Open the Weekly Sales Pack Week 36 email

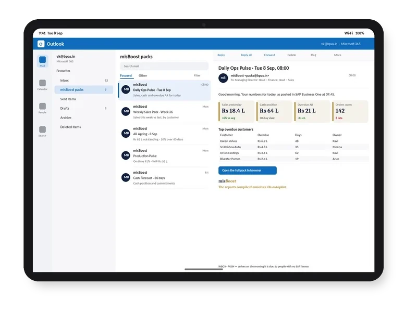click(164, 112)
